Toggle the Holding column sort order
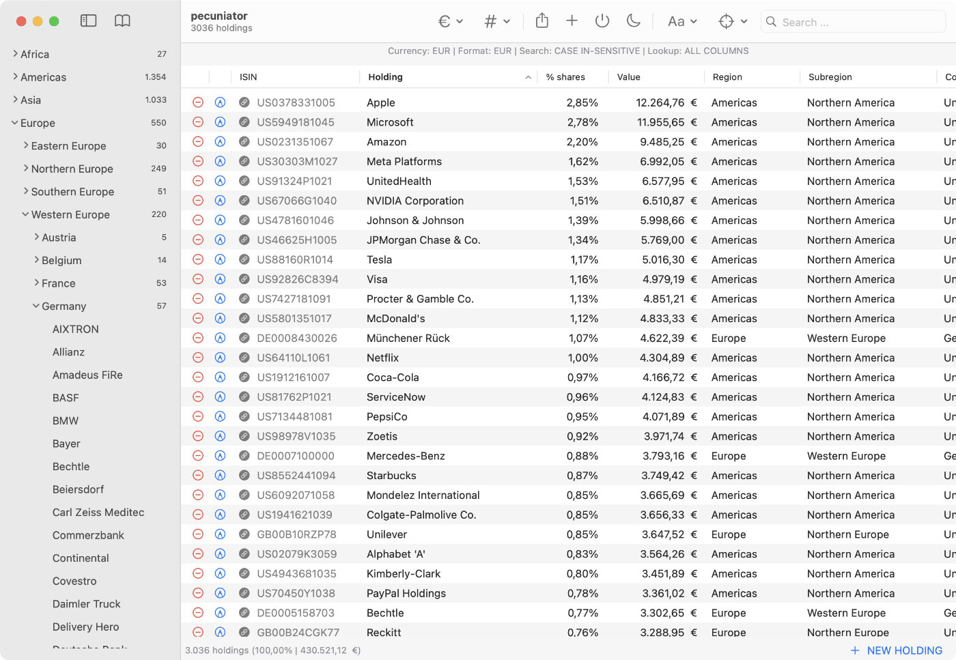This screenshot has height=660, width=956. (x=527, y=77)
